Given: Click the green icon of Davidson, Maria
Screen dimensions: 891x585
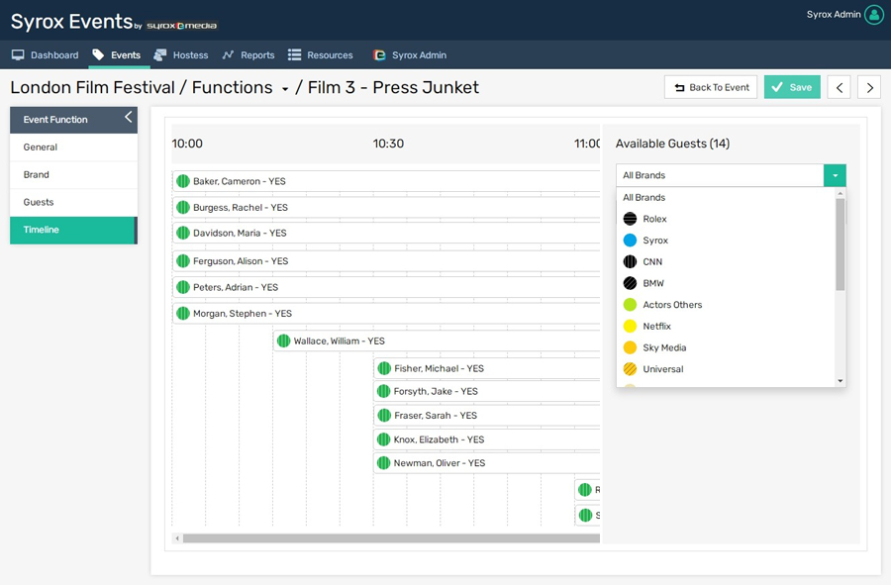Looking at the screenshot, I should point(183,233).
